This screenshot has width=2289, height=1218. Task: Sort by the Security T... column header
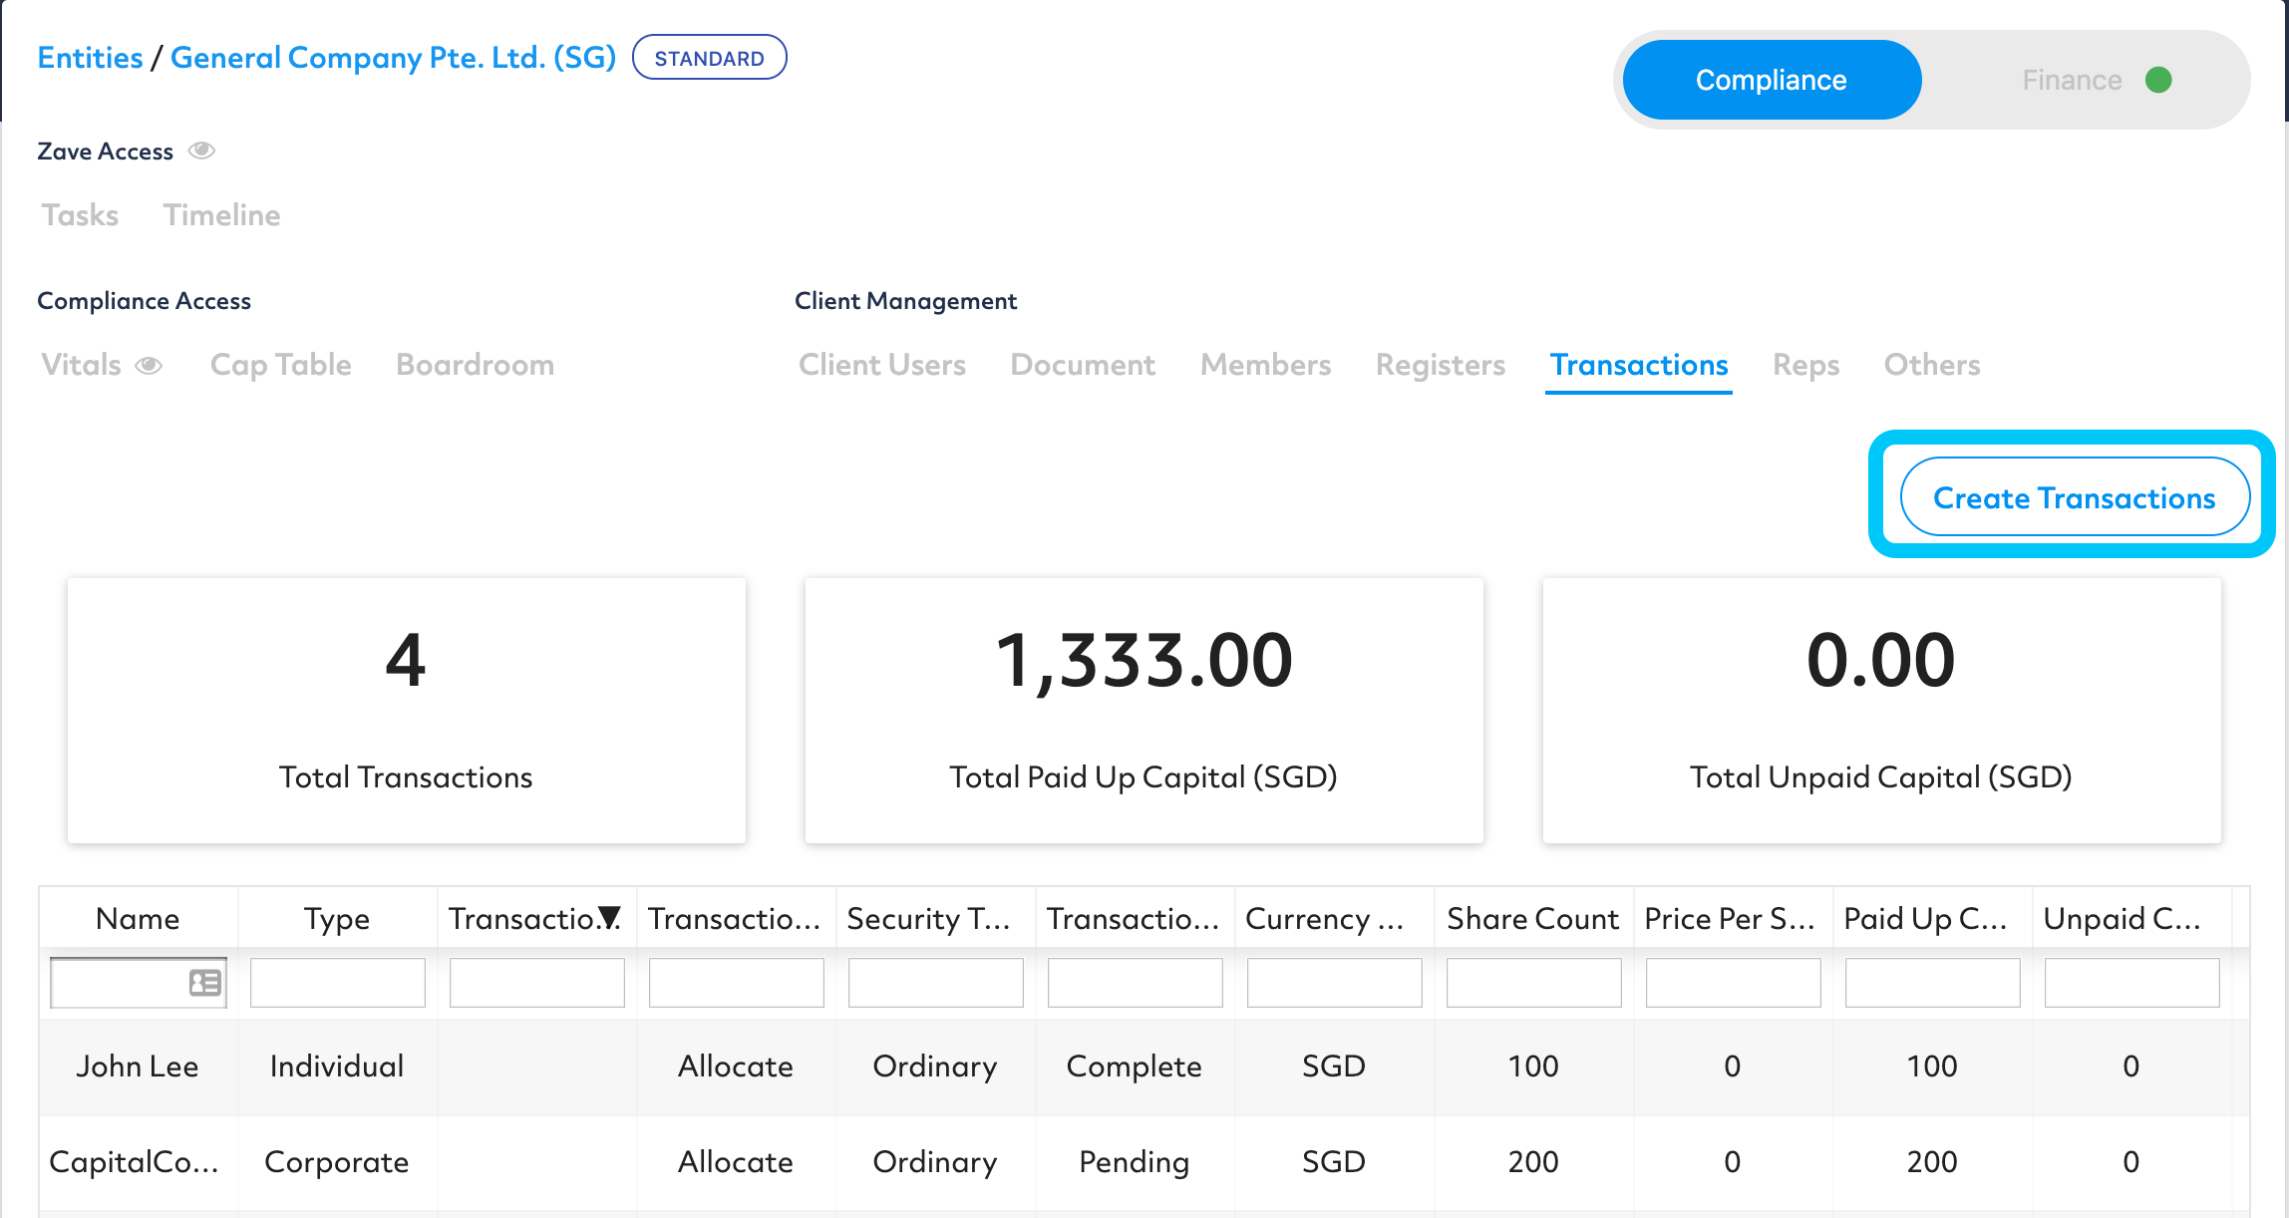click(x=935, y=918)
